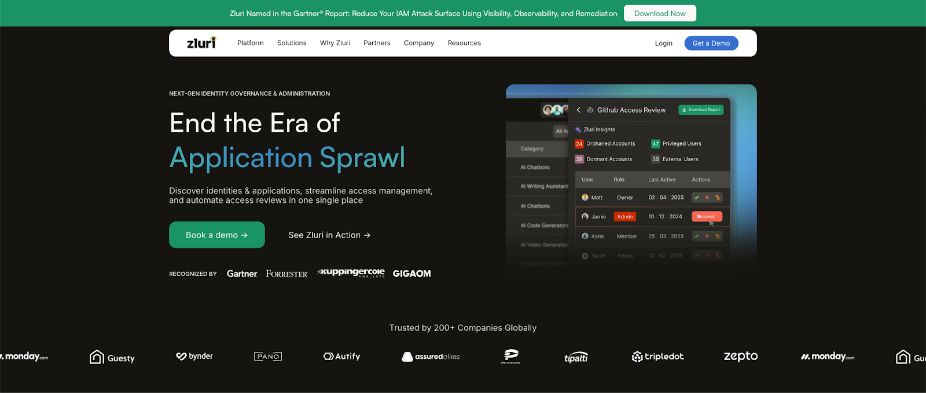926x393 pixels.
Task: Open the Solutions menu
Action: [x=292, y=43]
